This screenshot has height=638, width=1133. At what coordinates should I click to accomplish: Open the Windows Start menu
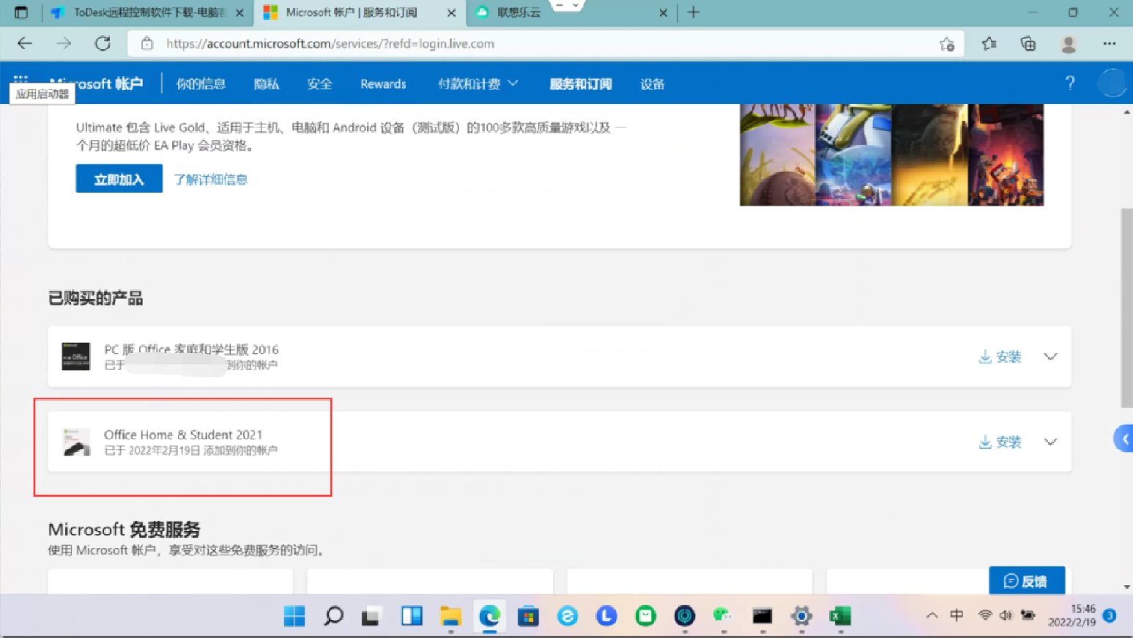294,617
